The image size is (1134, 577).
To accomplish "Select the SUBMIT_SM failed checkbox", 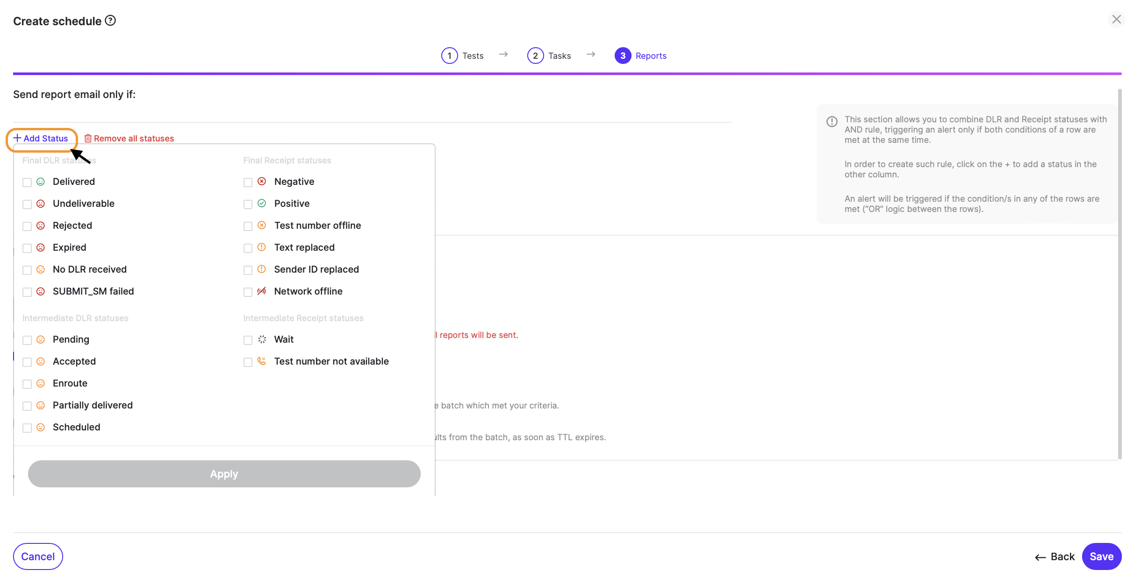I will point(27,292).
